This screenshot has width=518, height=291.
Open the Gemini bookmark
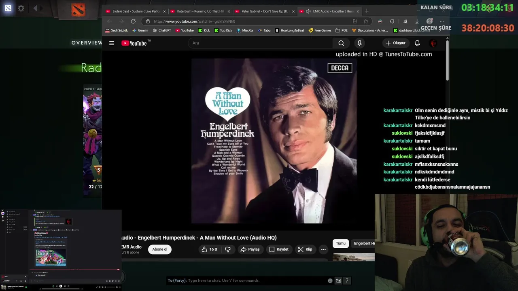tap(140, 30)
